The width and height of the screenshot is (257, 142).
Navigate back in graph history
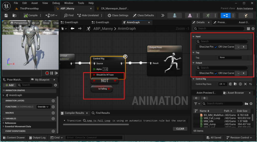[x=73, y=28]
